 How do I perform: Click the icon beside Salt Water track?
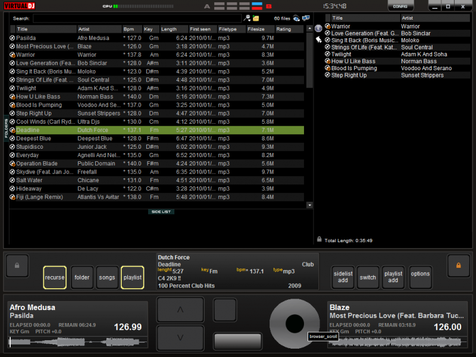tap(12, 180)
